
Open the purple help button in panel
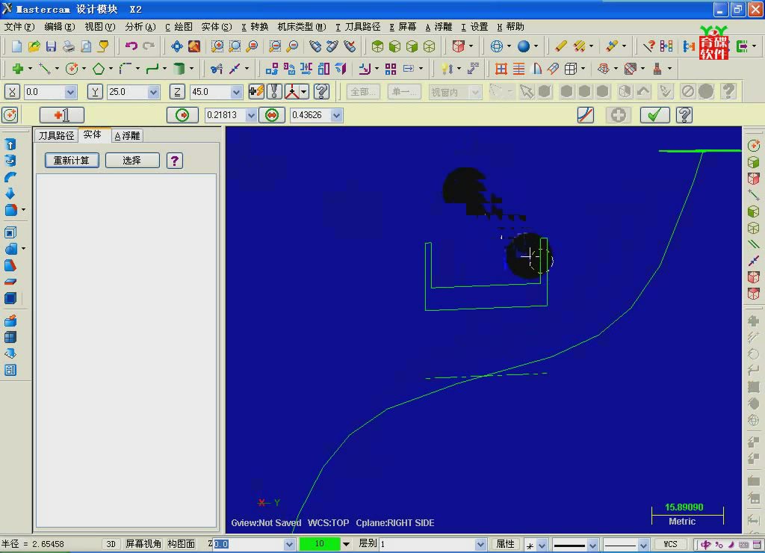coord(175,160)
